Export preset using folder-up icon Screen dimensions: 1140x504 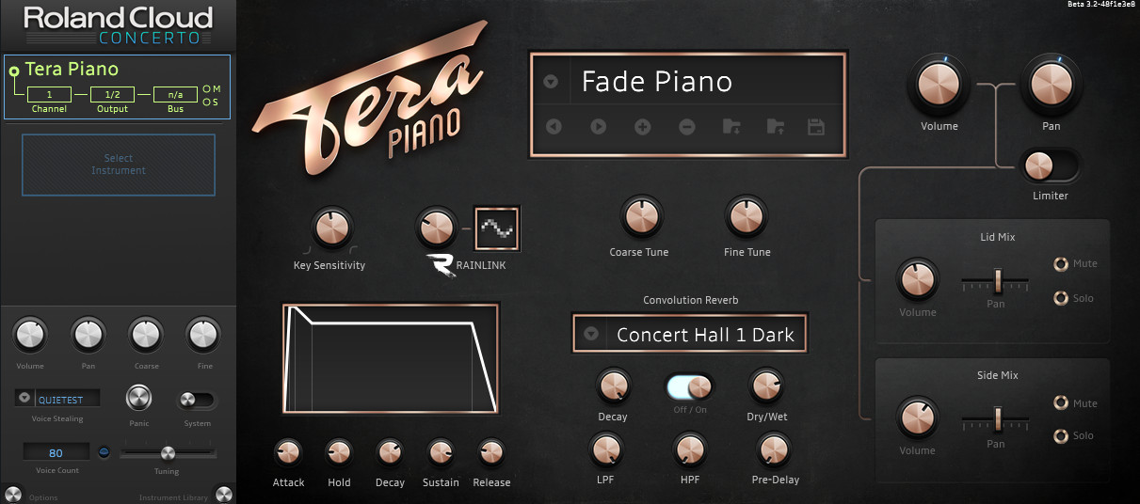pos(776,126)
